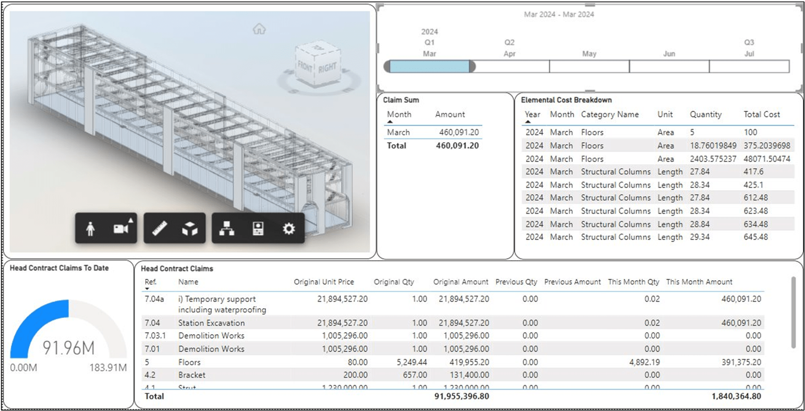Select Temporary support including waterproofing row

pyautogui.click(x=453, y=304)
